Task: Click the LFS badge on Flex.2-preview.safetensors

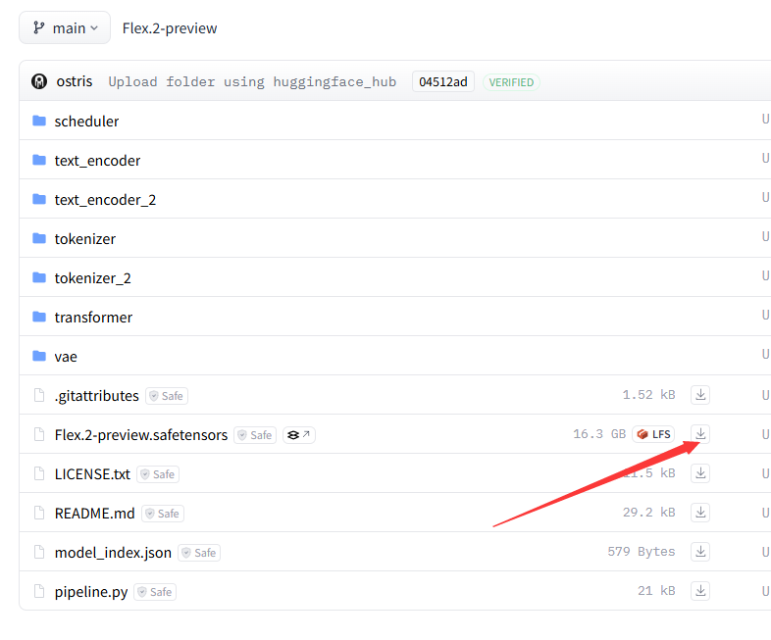Action: click(653, 434)
